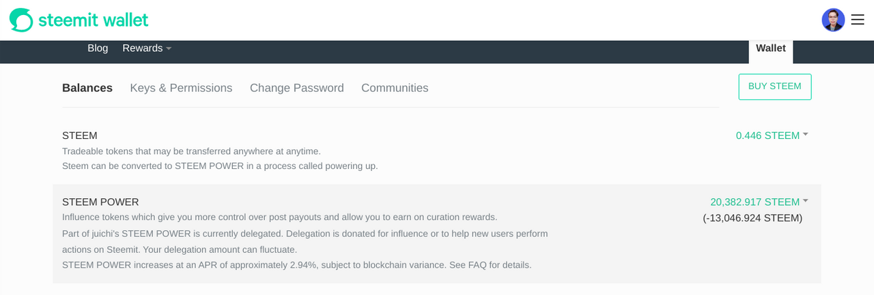Screen dimensions: 874x295
Task: Click the STEEM POWER heading
Action: click(100, 202)
